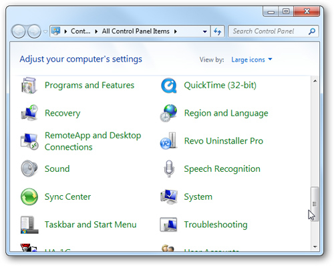The height and width of the screenshot is (266, 334).
Task: Close the Control Panel window
Action: tap(307, 11)
